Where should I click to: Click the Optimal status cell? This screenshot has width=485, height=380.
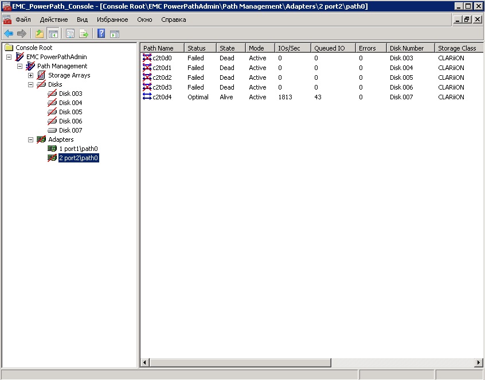point(198,97)
